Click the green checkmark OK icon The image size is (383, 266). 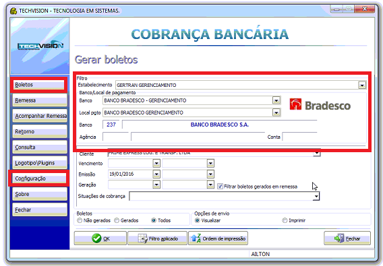click(x=96, y=238)
